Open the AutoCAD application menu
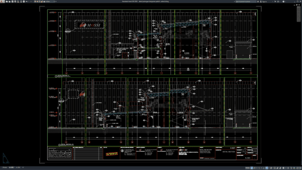The height and width of the screenshot is (170, 302). (2, 1)
